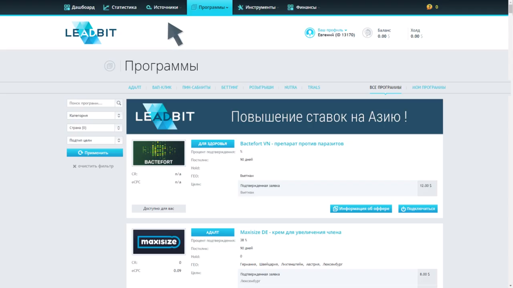
Task: Click the search magnifier in program search
Action: click(119, 103)
